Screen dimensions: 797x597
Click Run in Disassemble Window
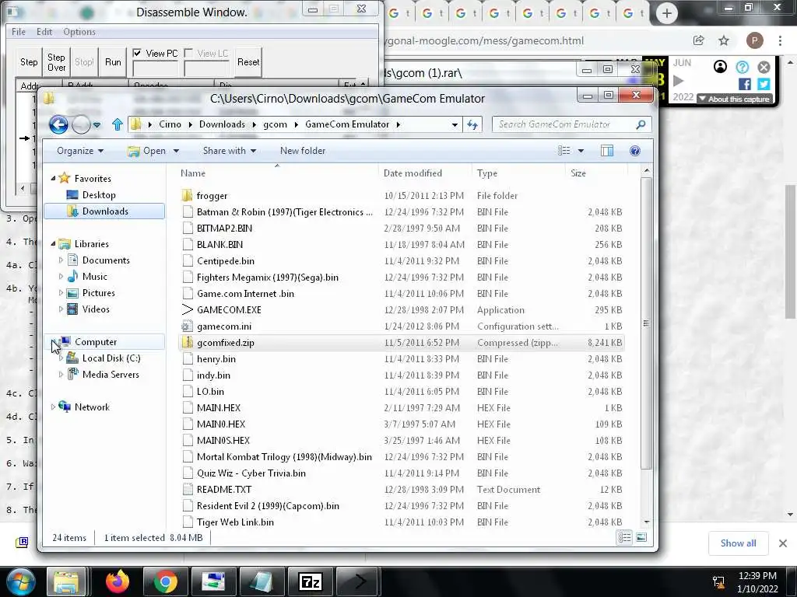tap(113, 62)
